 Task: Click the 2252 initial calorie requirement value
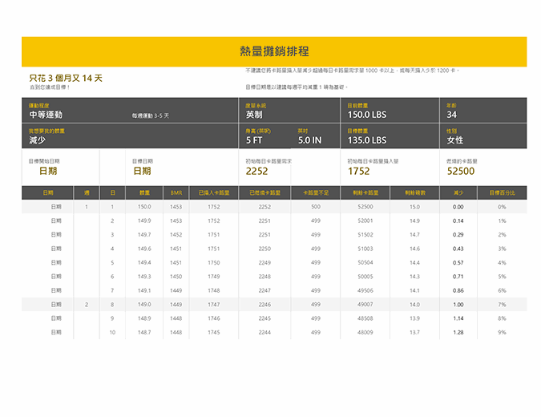click(x=256, y=171)
